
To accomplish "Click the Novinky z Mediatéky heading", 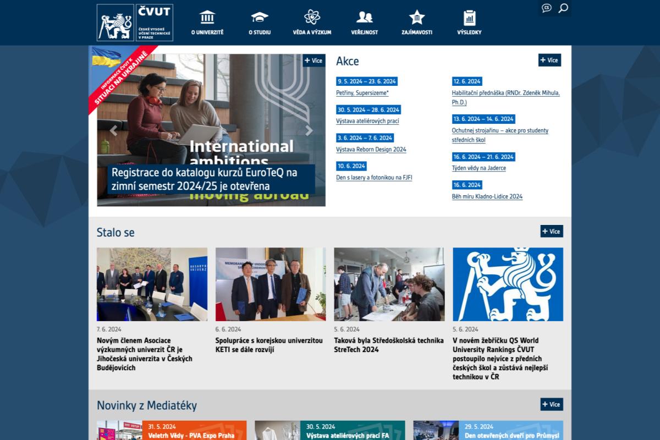I will click(x=147, y=405).
